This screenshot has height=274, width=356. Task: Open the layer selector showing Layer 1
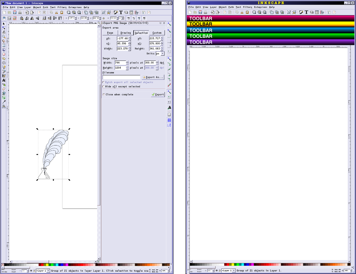(x=42, y=271)
